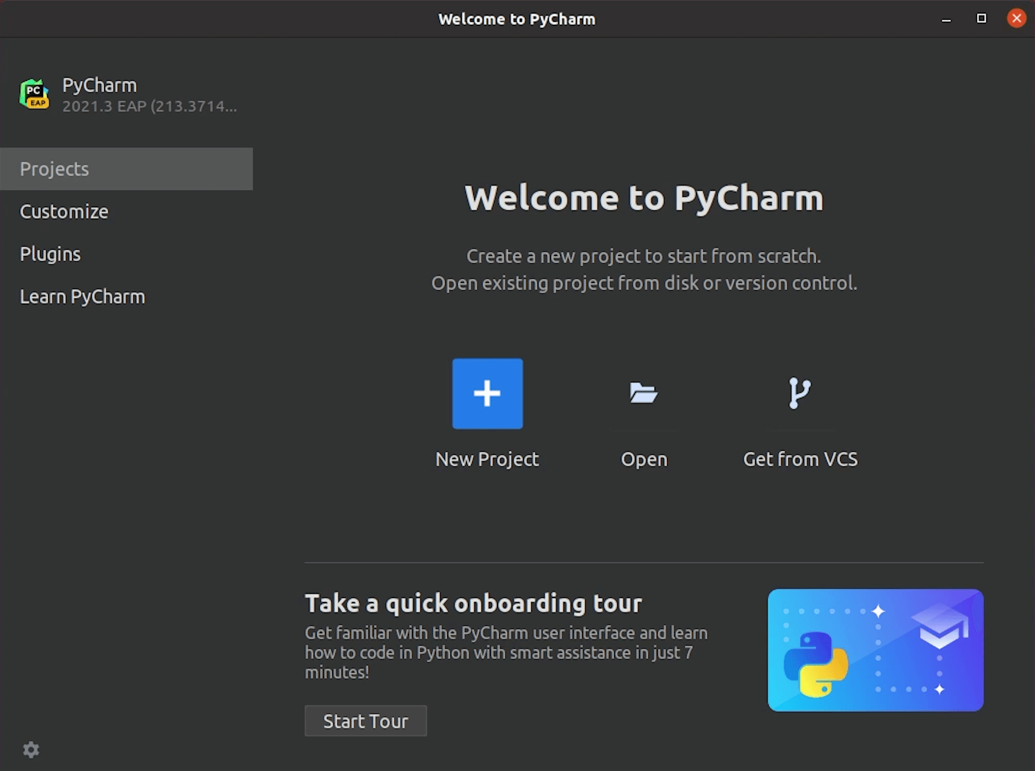Click the New Project text label

[487, 459]
